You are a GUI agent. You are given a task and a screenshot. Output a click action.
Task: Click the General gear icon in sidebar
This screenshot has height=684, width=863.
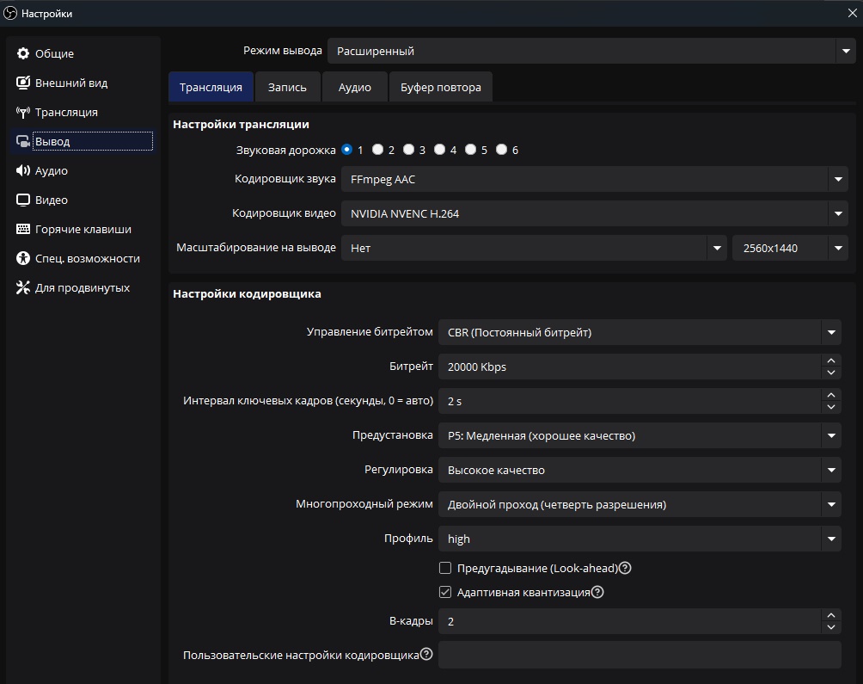(x=23, y=53)
